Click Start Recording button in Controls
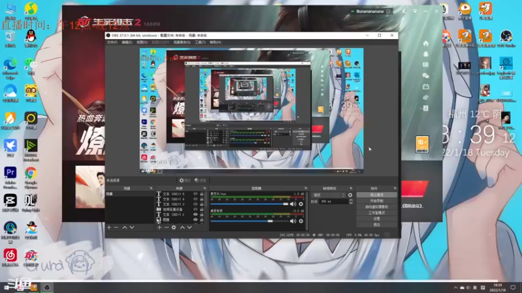 (376, 201)
